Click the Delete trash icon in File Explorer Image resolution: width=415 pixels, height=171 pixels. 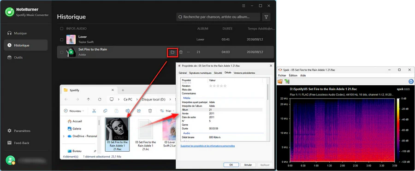150,111
